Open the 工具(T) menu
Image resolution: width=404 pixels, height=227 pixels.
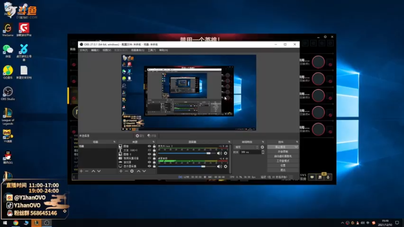click(152, 50)
